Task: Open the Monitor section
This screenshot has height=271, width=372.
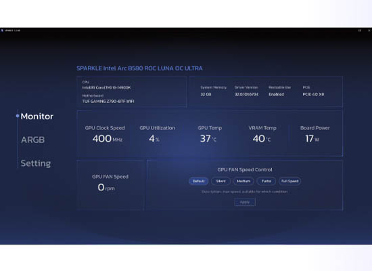Action: pos(37,117)
